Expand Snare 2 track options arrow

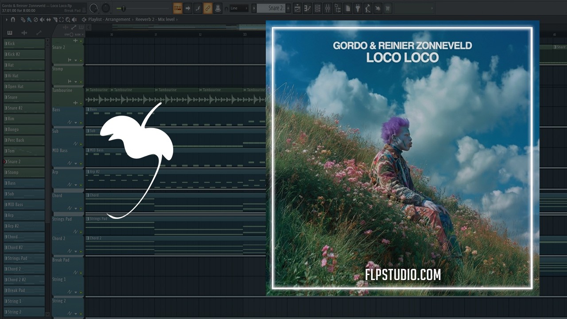click(x=76, y=60)
